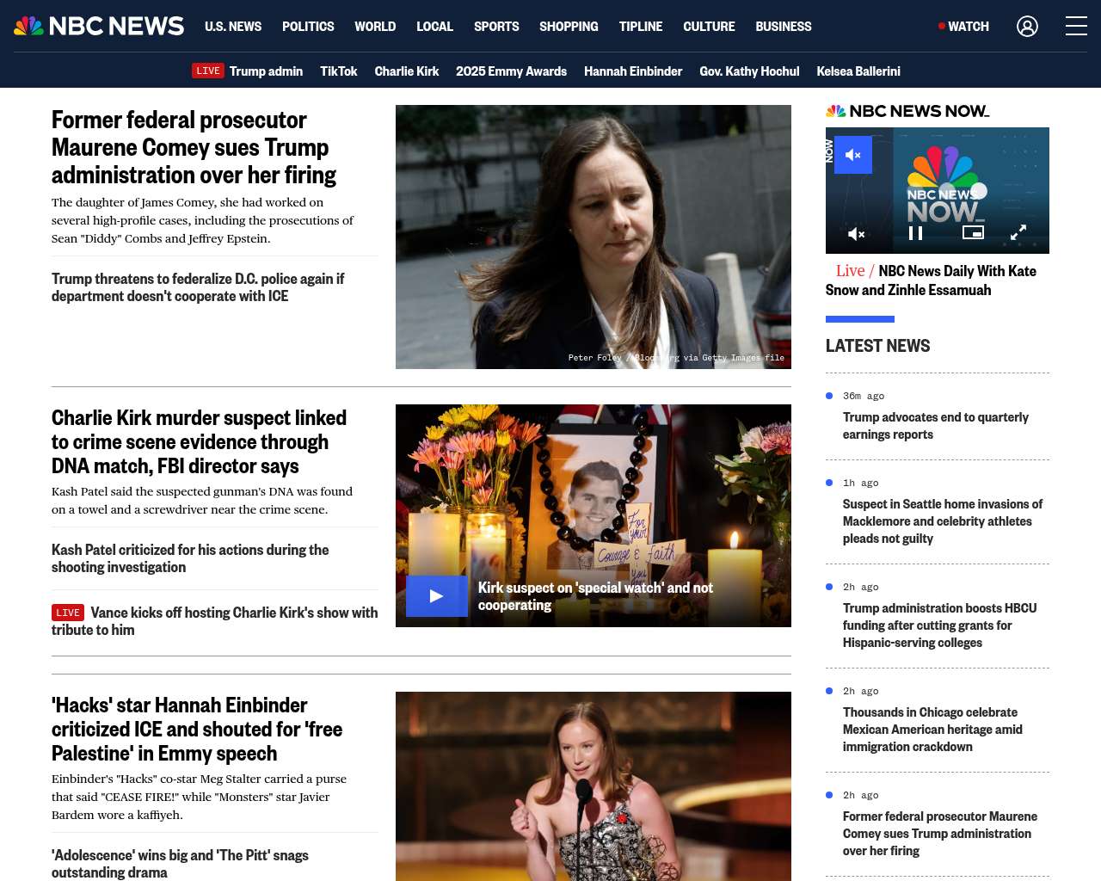Viewport: 1101px width, 881px height.
Task: Open the Hannah Einbinder Emmy photo
Action: (x=594, y=786)
